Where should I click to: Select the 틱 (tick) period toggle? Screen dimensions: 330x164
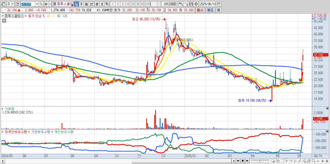click(107, 4)
